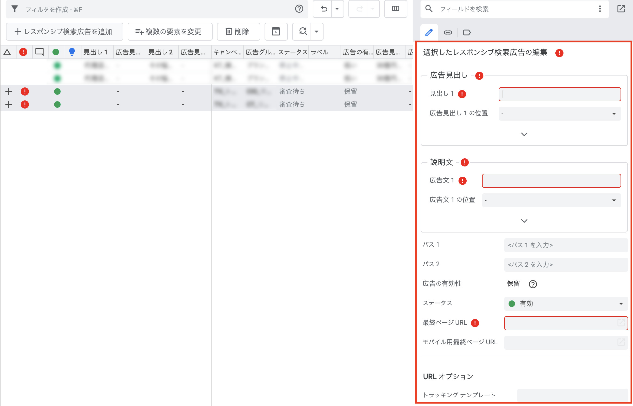Viewport: 633px width, 406px height.
Task: Sort by the error status column header
Action: 23,52
